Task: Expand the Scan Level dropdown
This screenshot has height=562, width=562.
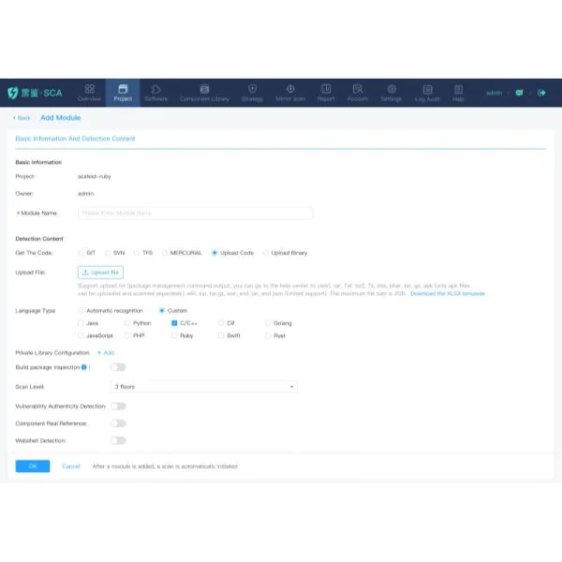Action: [203, 386]
